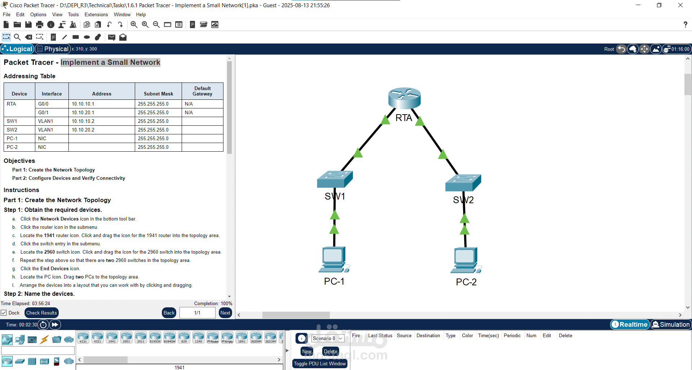Open the Tools menu
Viewport: 692px width, 370px height.
pos(73,14)
